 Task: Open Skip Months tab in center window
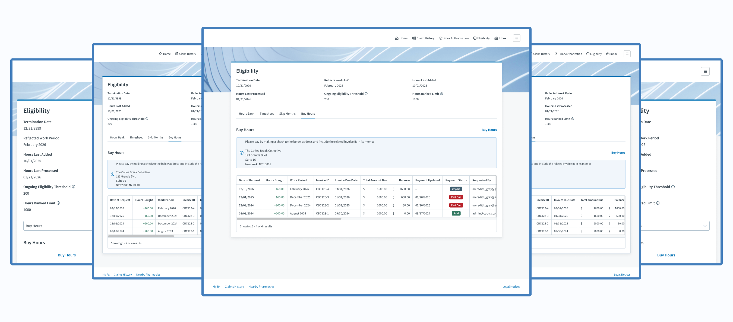coord(287,114)
